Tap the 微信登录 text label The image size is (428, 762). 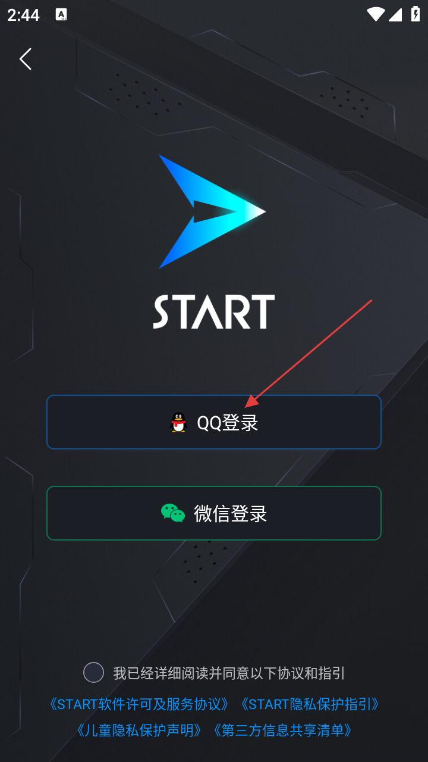click(x=231, y=514)
